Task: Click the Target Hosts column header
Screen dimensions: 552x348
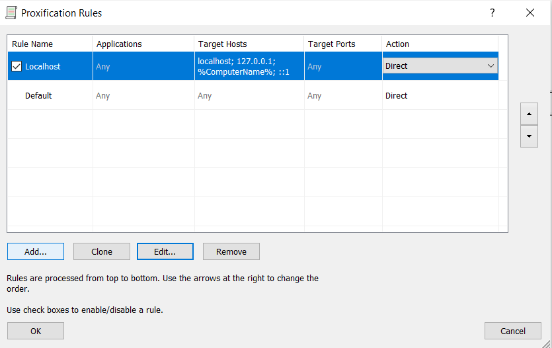Action: 249,44
